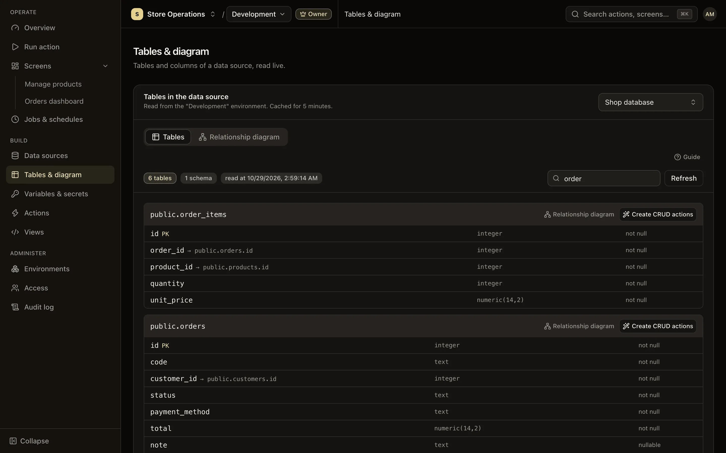Viewport: 726px width, 453px height.
Task: Click the public.customers.id foreign key reference
Action: point(242,379)
